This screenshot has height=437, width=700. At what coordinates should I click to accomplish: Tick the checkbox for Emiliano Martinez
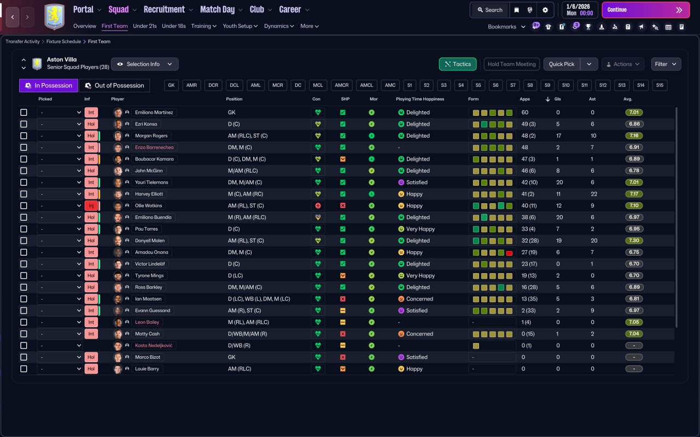pos(24,113)
